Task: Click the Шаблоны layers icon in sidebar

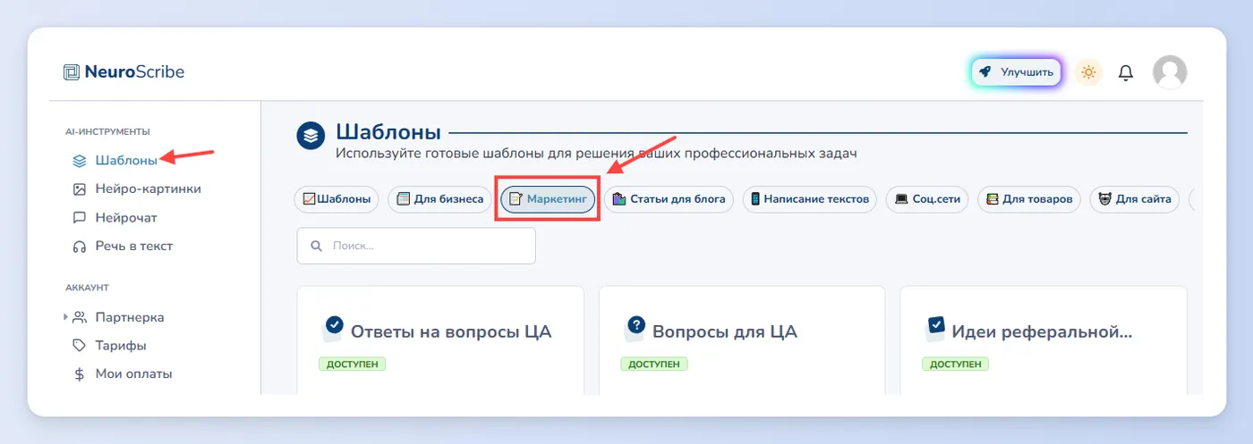Action: [79, 161]
